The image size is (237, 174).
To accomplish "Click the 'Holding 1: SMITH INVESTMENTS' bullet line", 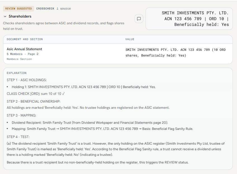I will [x=84, y=87].
